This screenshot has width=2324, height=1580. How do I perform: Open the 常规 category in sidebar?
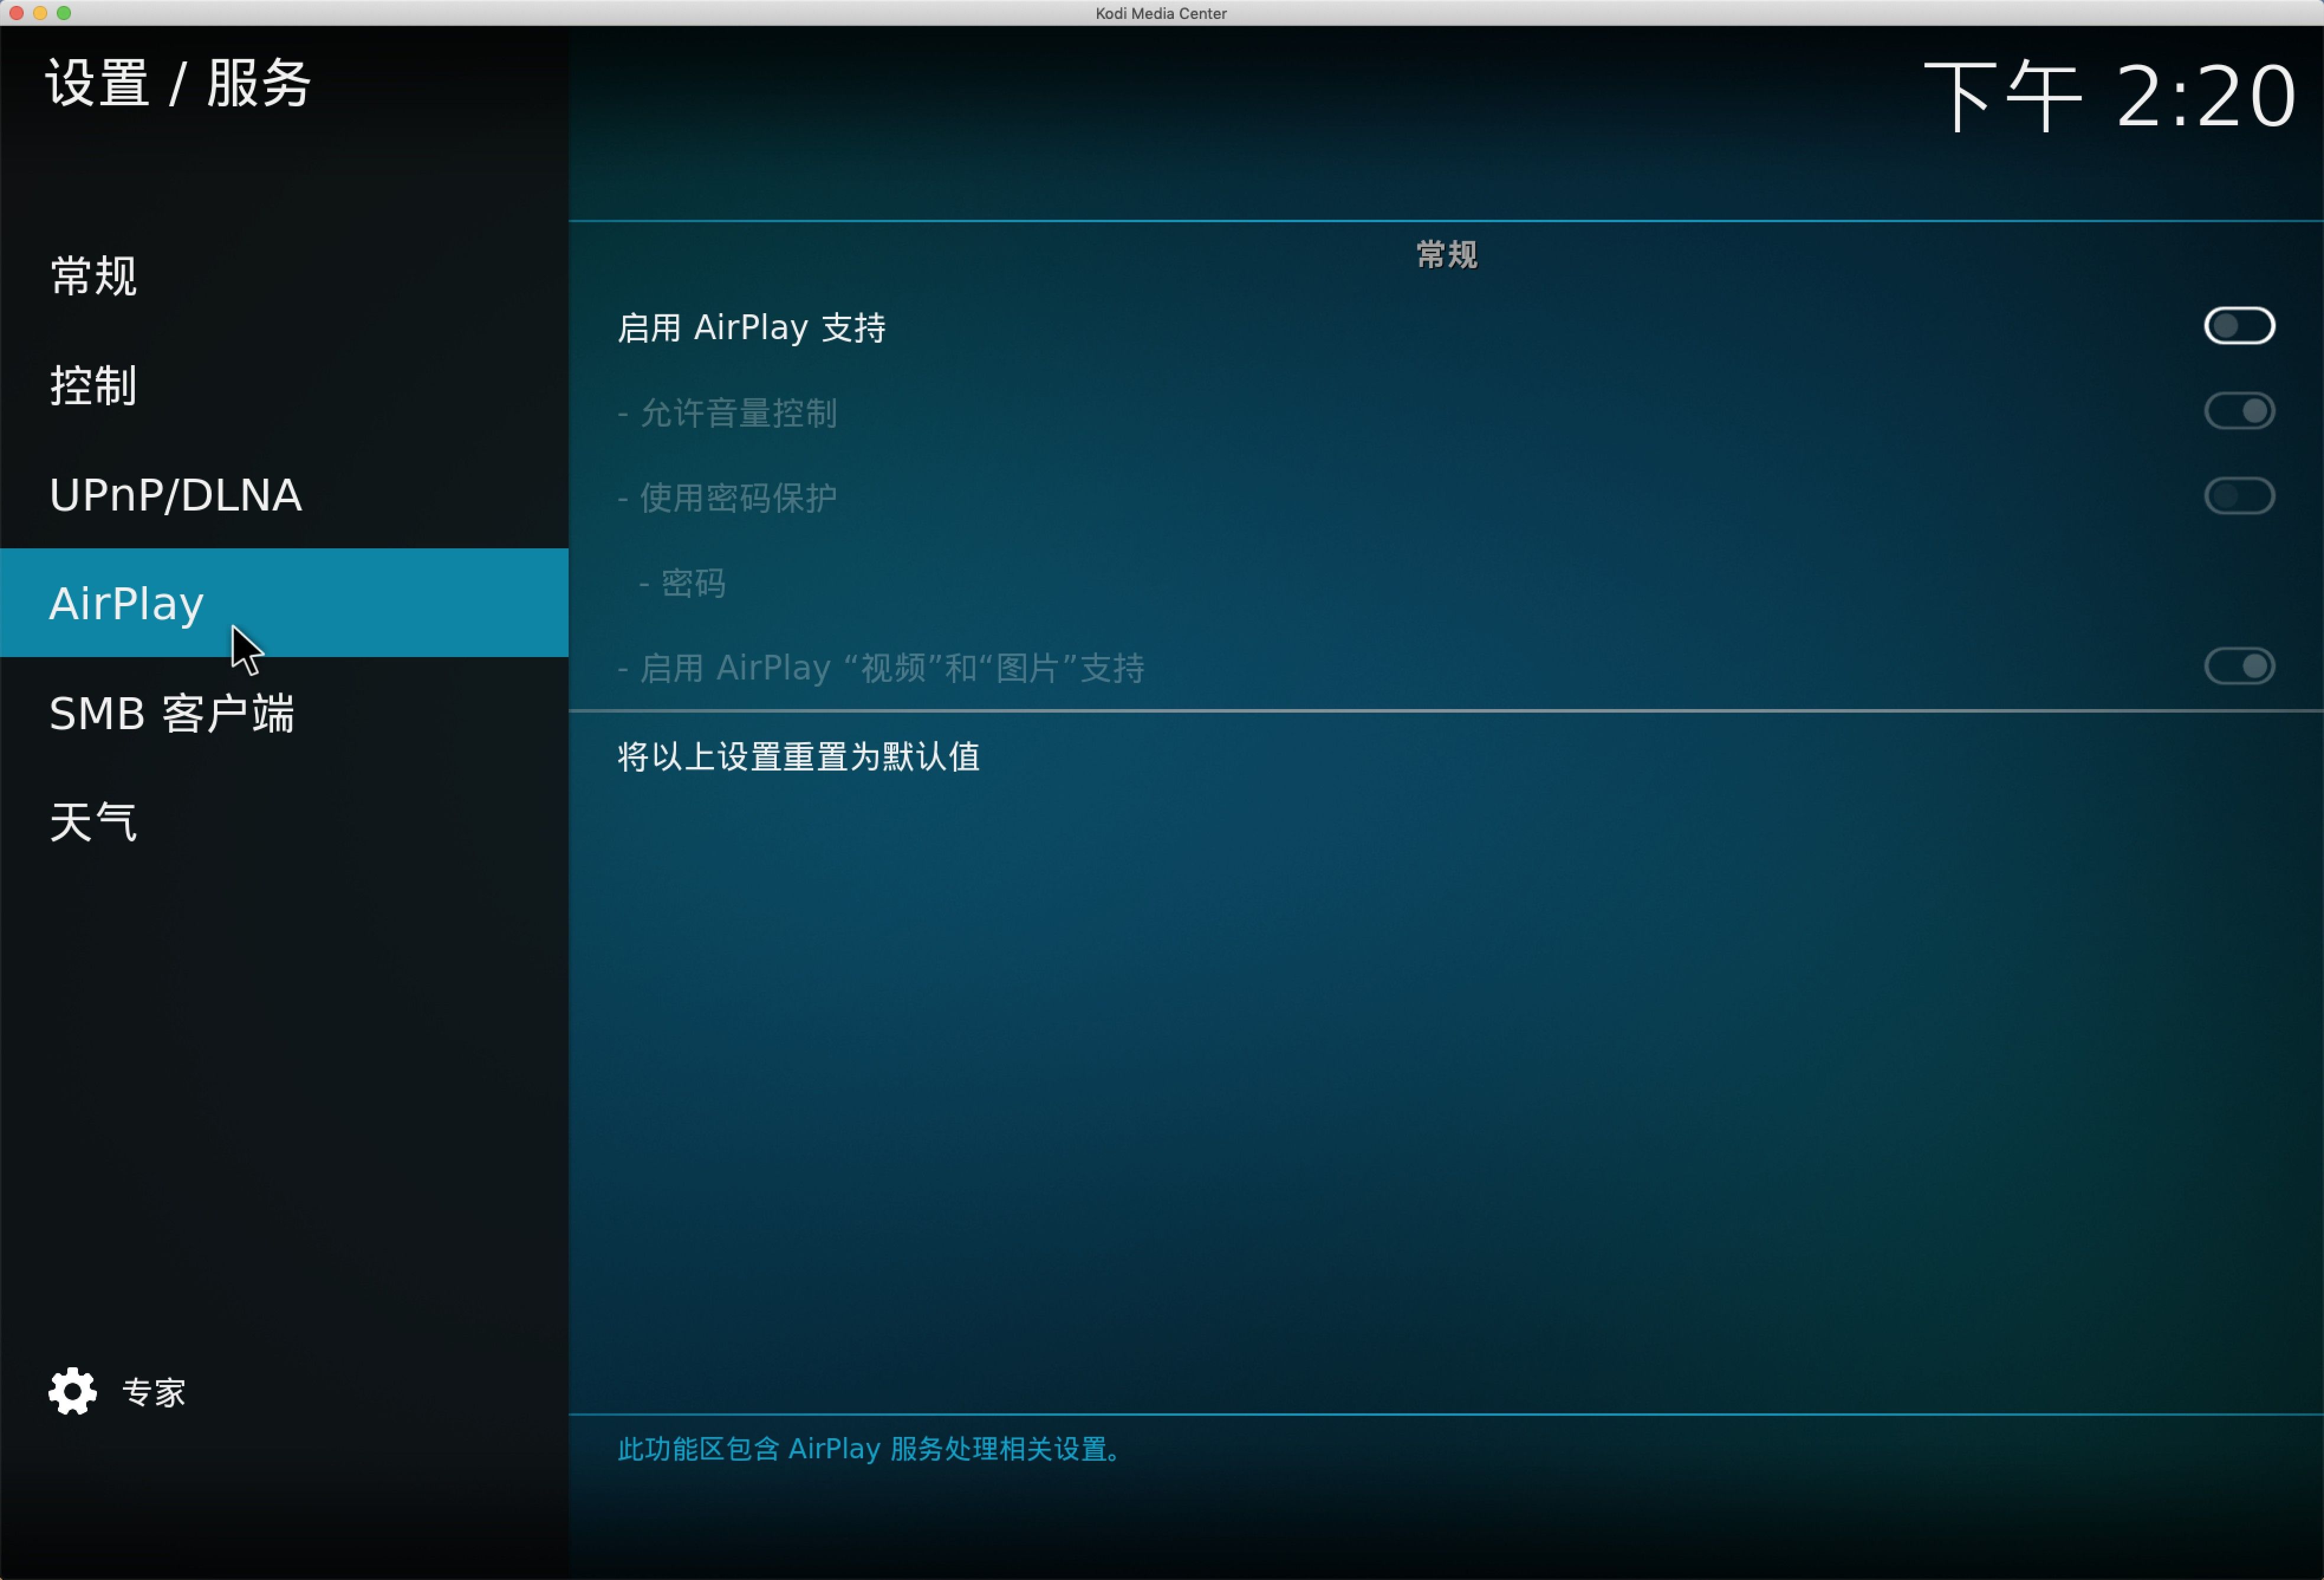pos(94,276)
